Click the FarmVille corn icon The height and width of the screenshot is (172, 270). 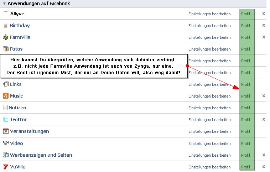pos(5,37)
